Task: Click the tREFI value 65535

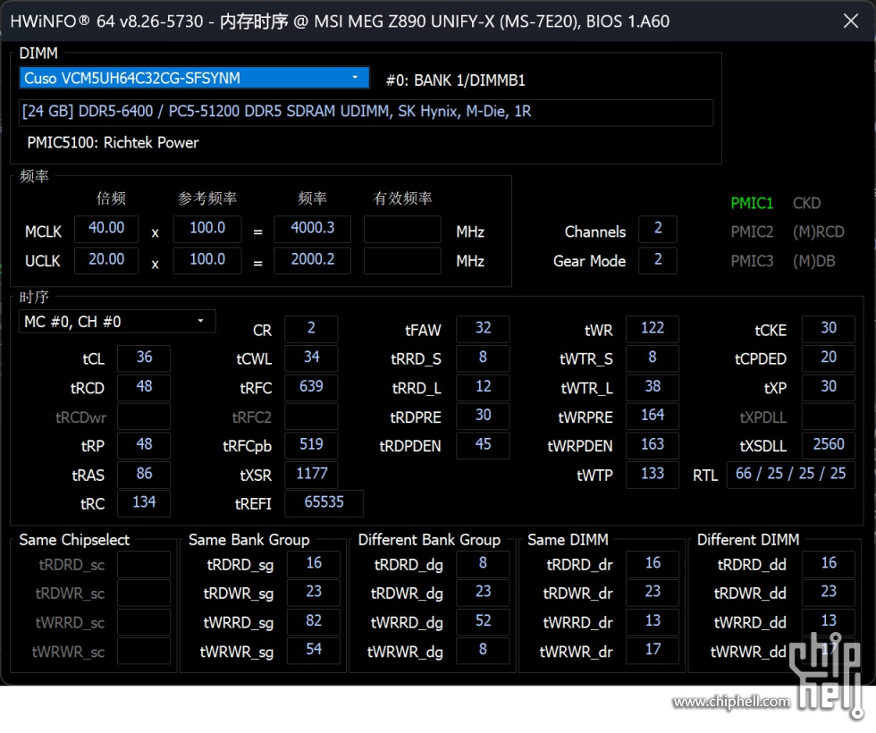Action: pos(324,502)
